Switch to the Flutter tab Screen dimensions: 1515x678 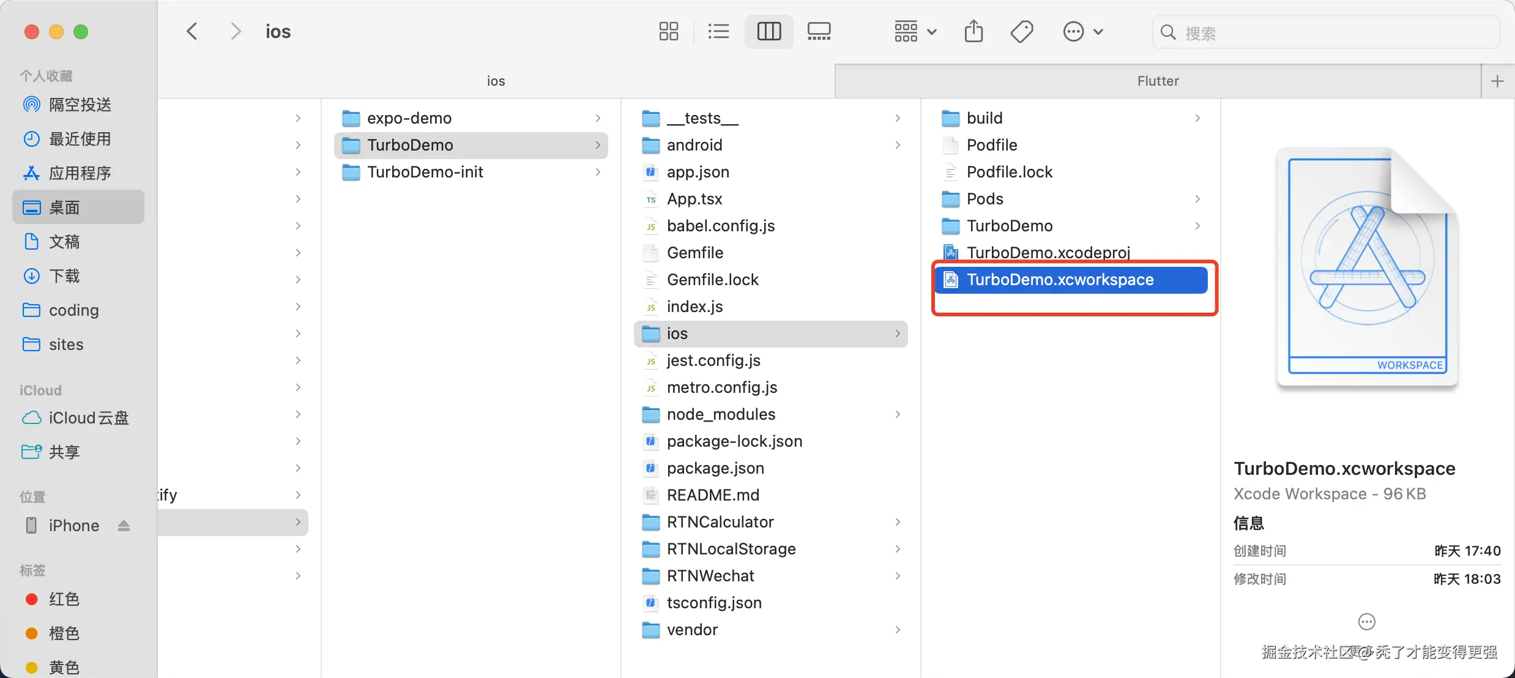[x=1158, y=81]
